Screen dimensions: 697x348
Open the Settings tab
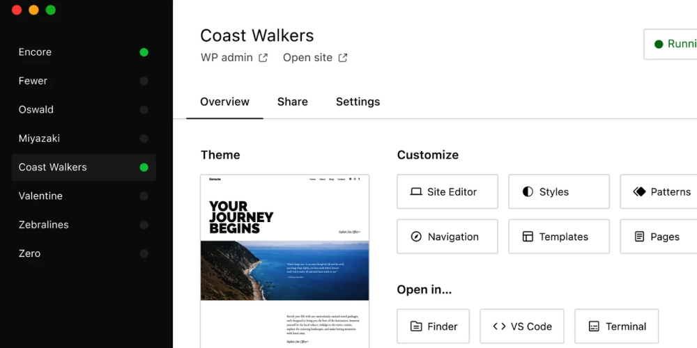click(358, 102)
